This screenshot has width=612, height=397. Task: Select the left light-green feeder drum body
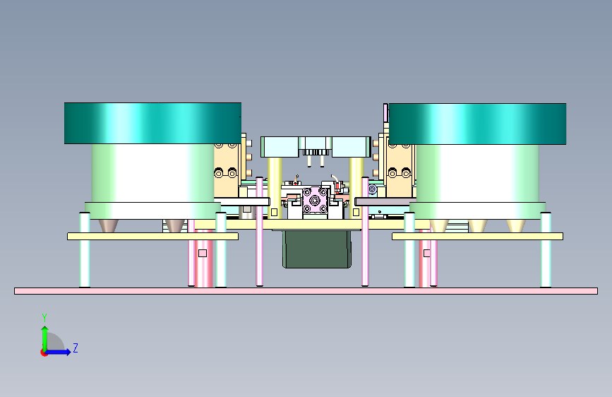tap(152, 173)
